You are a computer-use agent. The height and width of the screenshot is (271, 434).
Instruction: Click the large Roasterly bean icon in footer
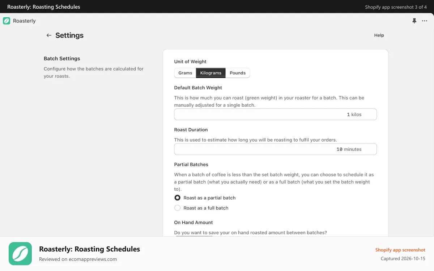20,254
